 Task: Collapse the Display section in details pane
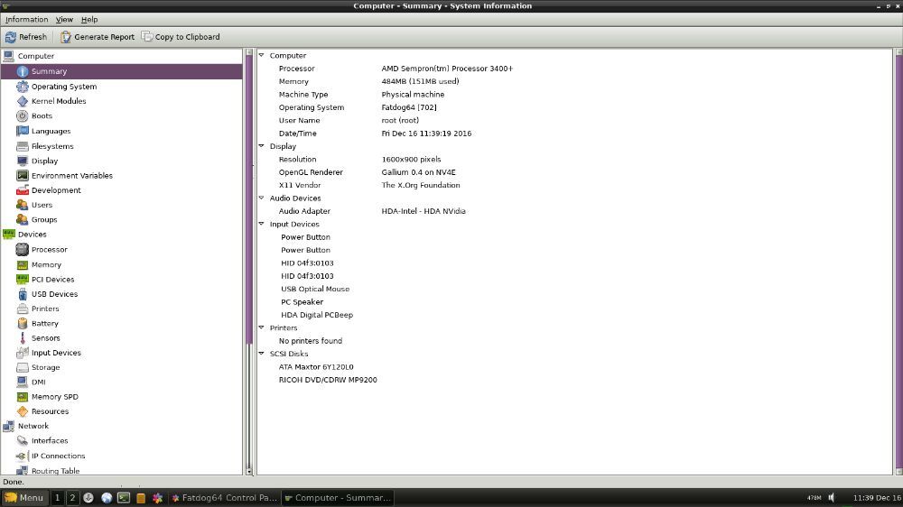[x=262, y=146]
